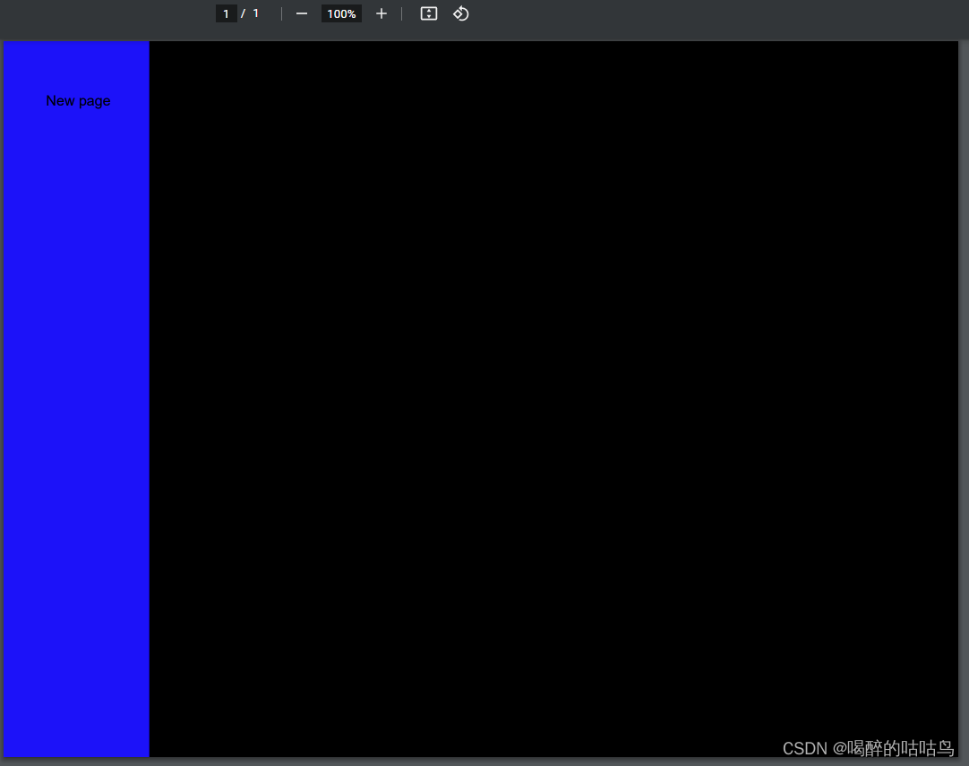Select the zoom percentage field showing 100%

(341, 13)
